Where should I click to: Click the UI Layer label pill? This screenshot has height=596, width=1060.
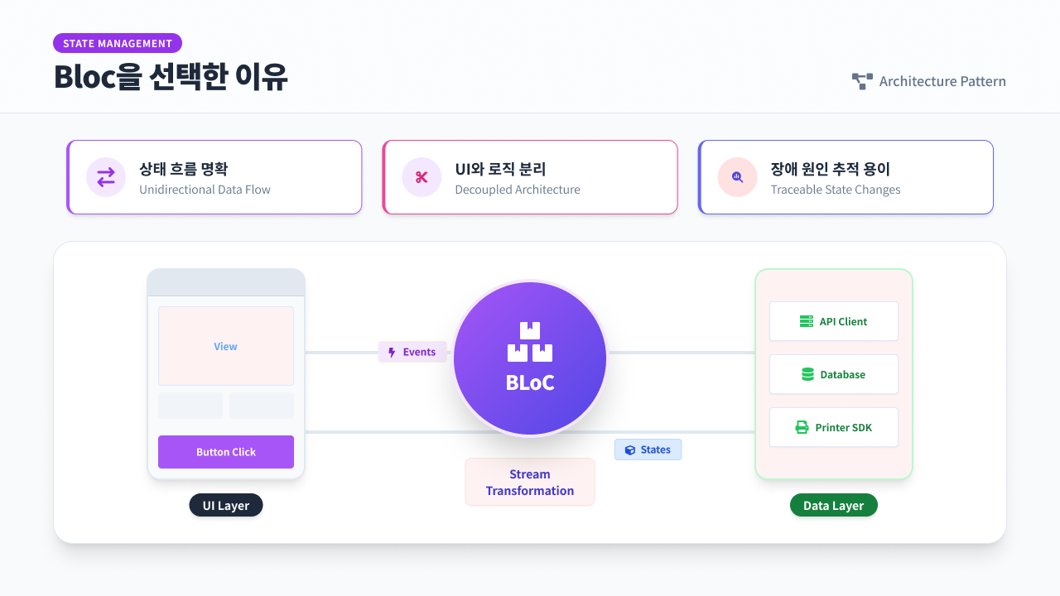coord(226,506)
